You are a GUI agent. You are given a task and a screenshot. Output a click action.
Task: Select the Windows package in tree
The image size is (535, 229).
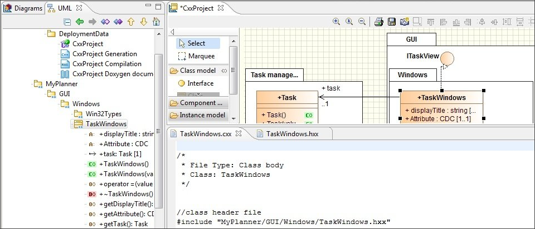click(80, 104)
